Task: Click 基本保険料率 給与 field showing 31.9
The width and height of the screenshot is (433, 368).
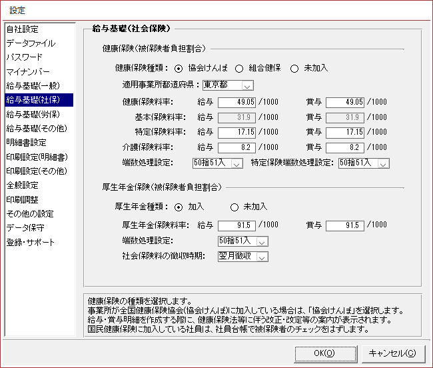Action: point(236,118)
